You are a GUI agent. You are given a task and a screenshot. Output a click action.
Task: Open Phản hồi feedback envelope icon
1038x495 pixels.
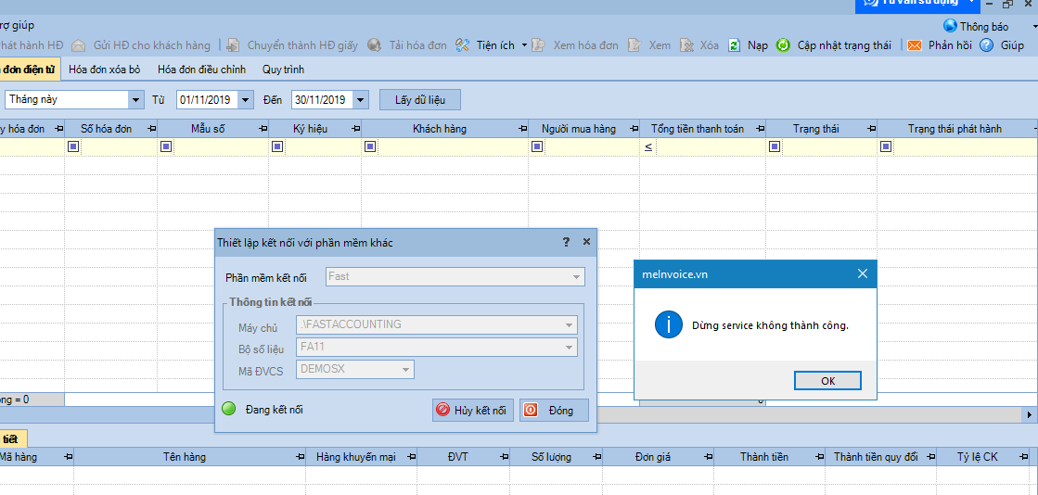(914, 45)
